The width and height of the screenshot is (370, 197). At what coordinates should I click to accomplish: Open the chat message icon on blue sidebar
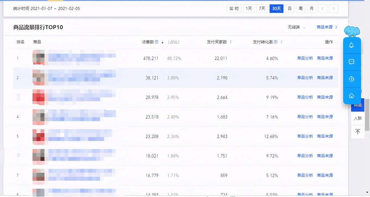352,62
